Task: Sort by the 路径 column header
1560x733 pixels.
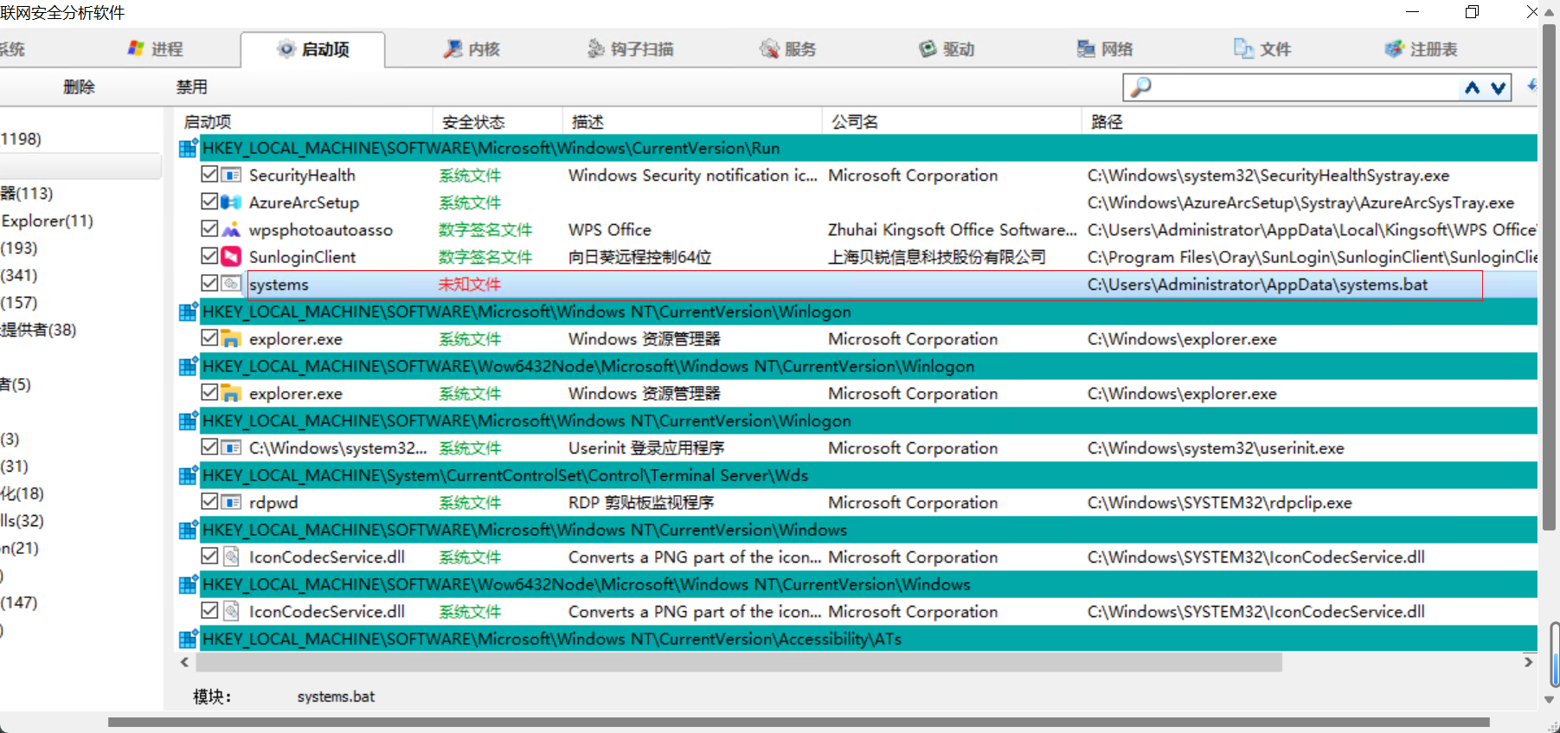Action: [1309, 121]
